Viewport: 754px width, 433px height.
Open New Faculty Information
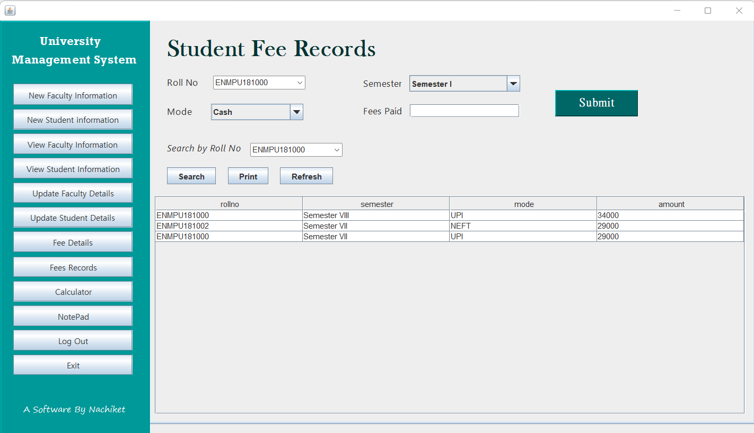coord(73,95)
